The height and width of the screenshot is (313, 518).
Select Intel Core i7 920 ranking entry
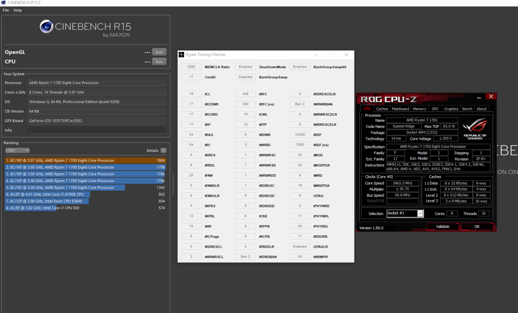(85, 208)
